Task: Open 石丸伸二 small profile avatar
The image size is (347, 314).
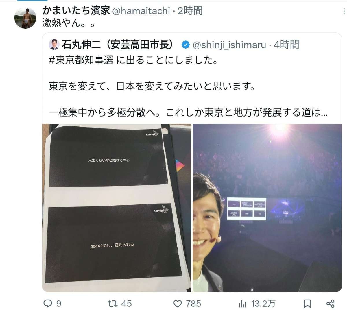Action: [x=54, y=45]
